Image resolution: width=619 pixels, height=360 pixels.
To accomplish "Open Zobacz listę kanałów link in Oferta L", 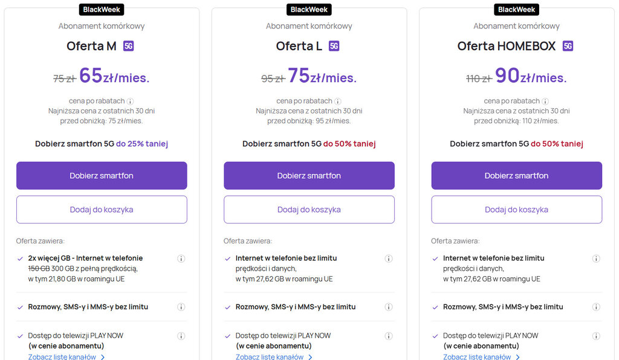I will 270,357.
